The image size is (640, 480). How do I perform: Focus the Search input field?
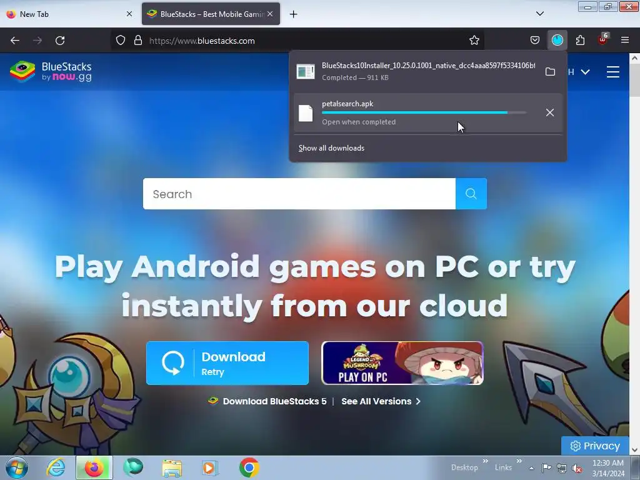coord(299,194)
